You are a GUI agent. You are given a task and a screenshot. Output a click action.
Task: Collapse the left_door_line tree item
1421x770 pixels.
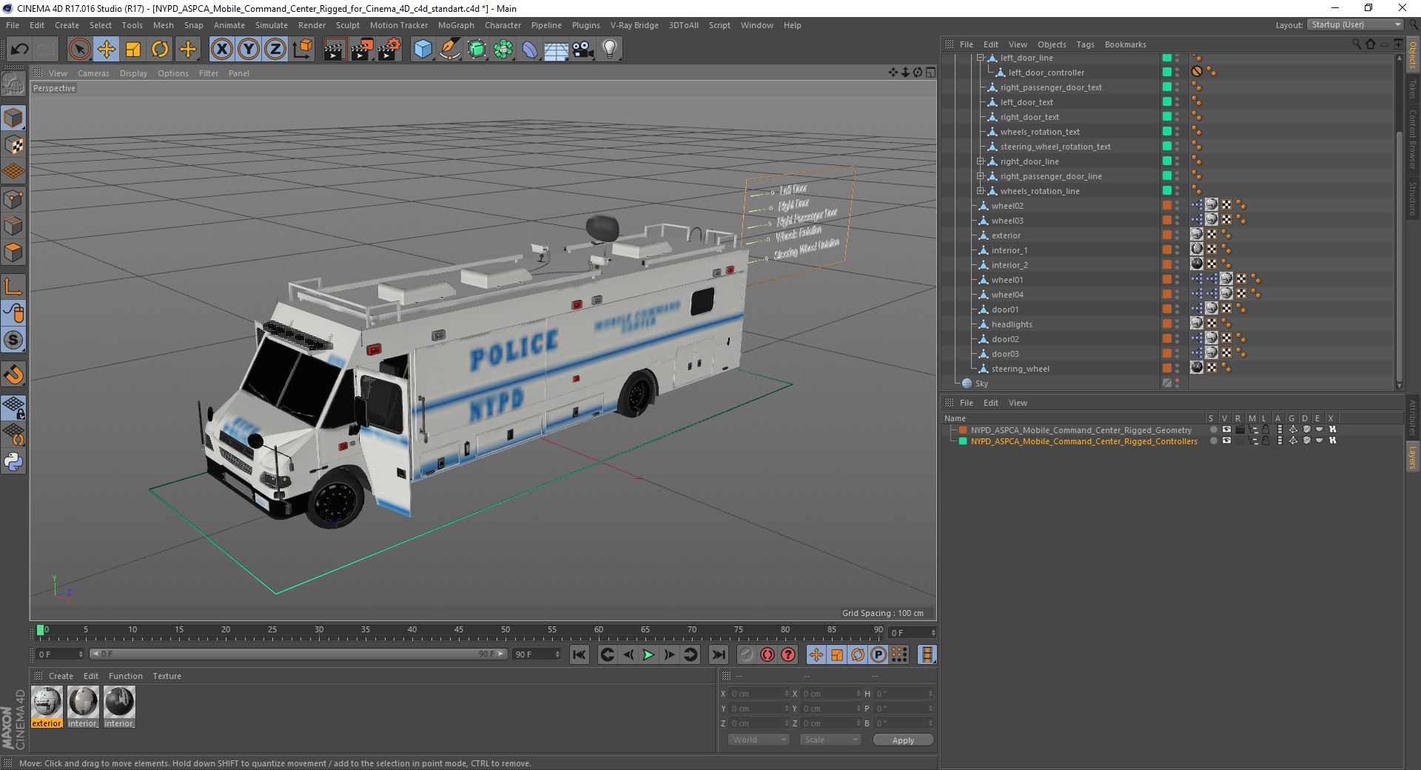[x=981, y=58]
